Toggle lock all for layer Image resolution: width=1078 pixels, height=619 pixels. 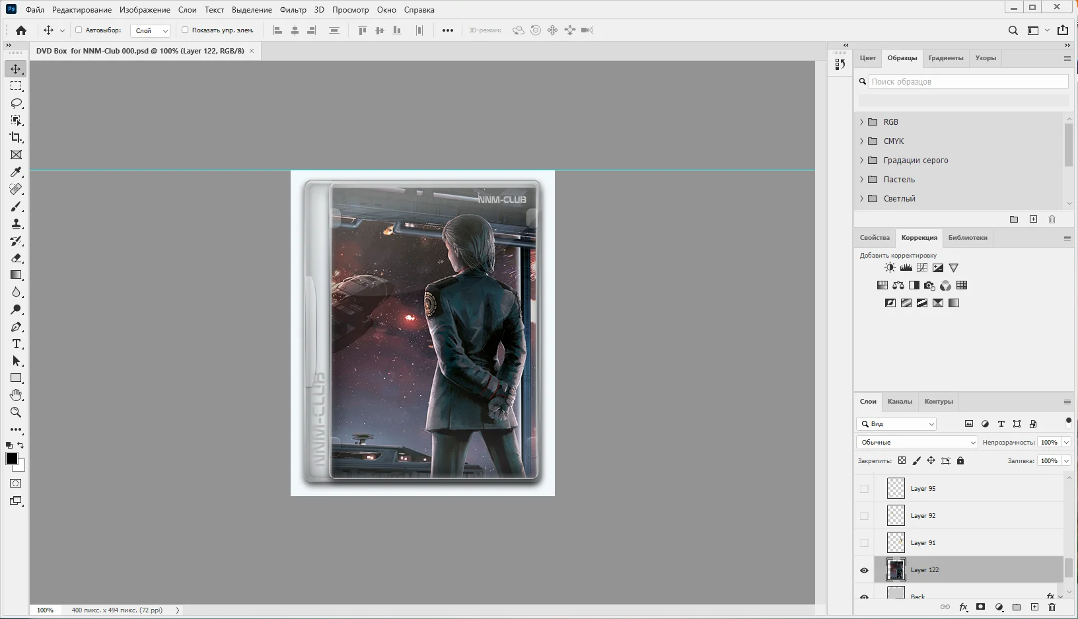(960, 460)
